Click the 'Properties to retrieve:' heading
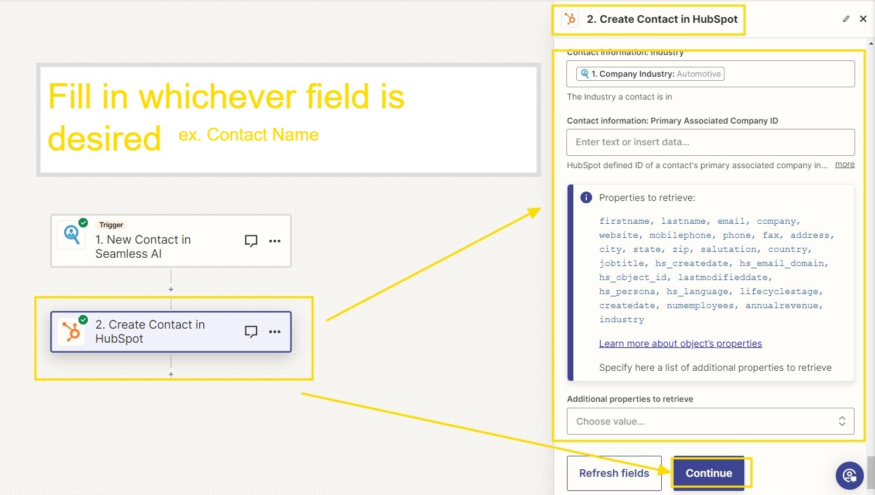Screen dimensions: 875x495 coord(647,197)
